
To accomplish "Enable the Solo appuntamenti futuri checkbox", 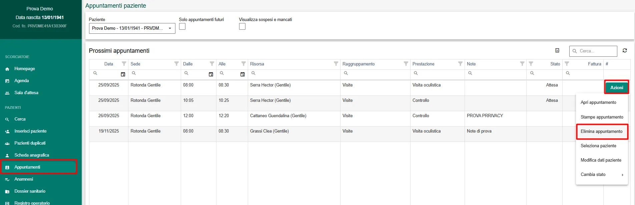I will 182,27.
